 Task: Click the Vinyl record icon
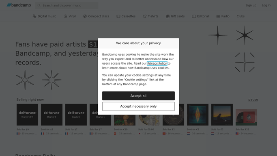[x=65, y=16]
